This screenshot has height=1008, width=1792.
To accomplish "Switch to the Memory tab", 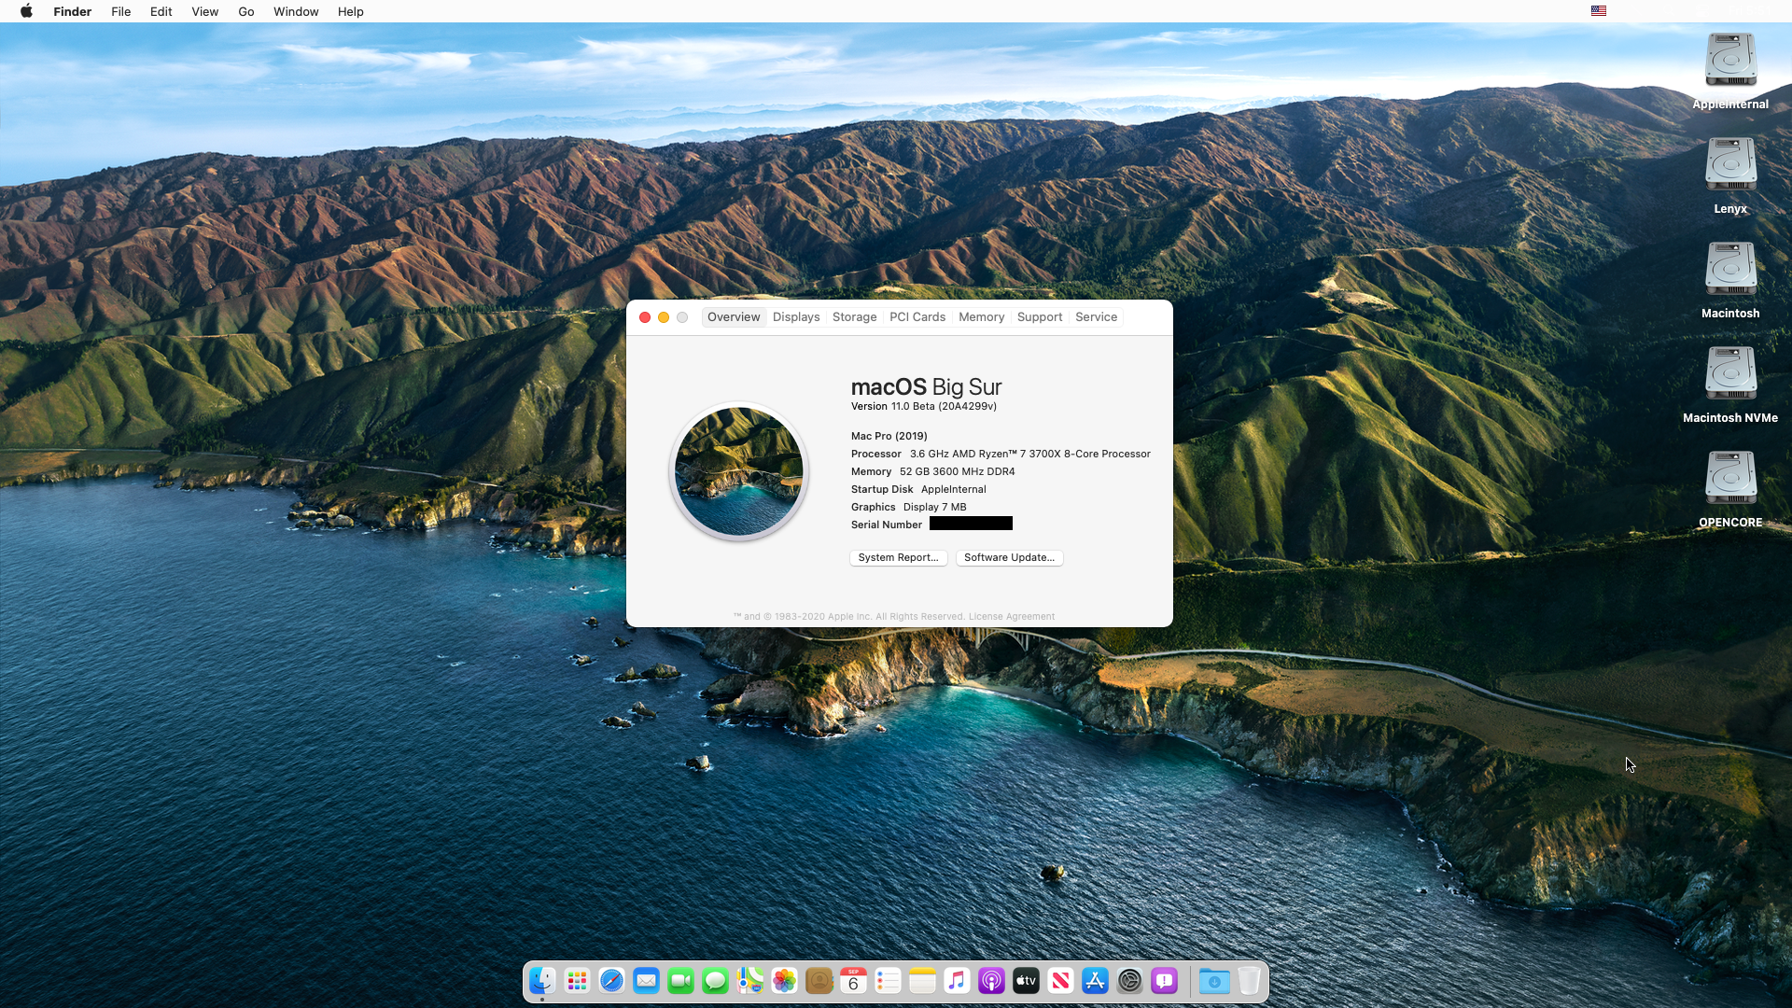I will click(981, 317).
